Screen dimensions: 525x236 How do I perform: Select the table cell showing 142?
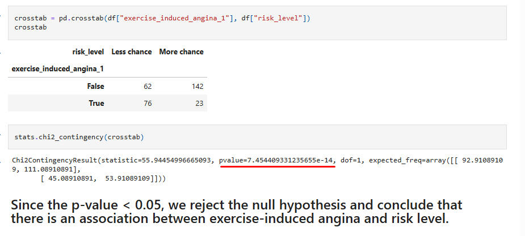197,87
